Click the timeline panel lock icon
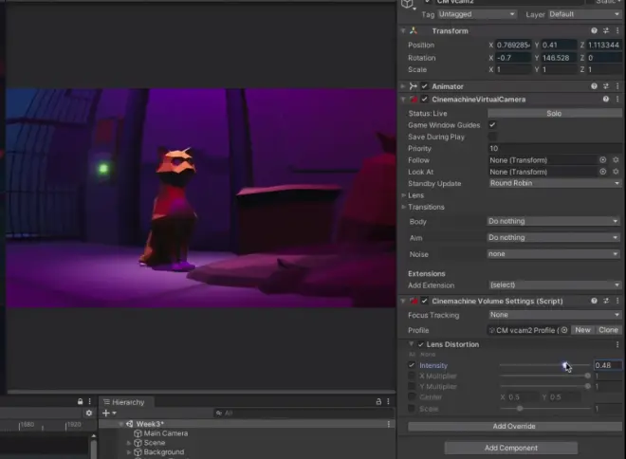This screenshot has height=459, width=626. 80,401
